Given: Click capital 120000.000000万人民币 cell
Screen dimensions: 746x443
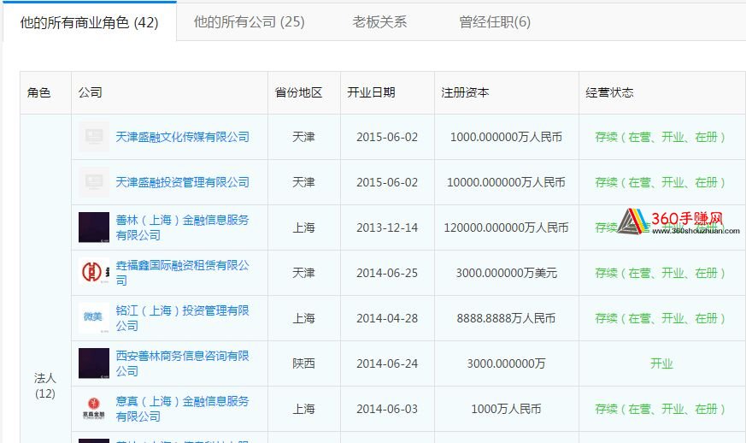Looking at the screenshot, I should pos(506,227).
